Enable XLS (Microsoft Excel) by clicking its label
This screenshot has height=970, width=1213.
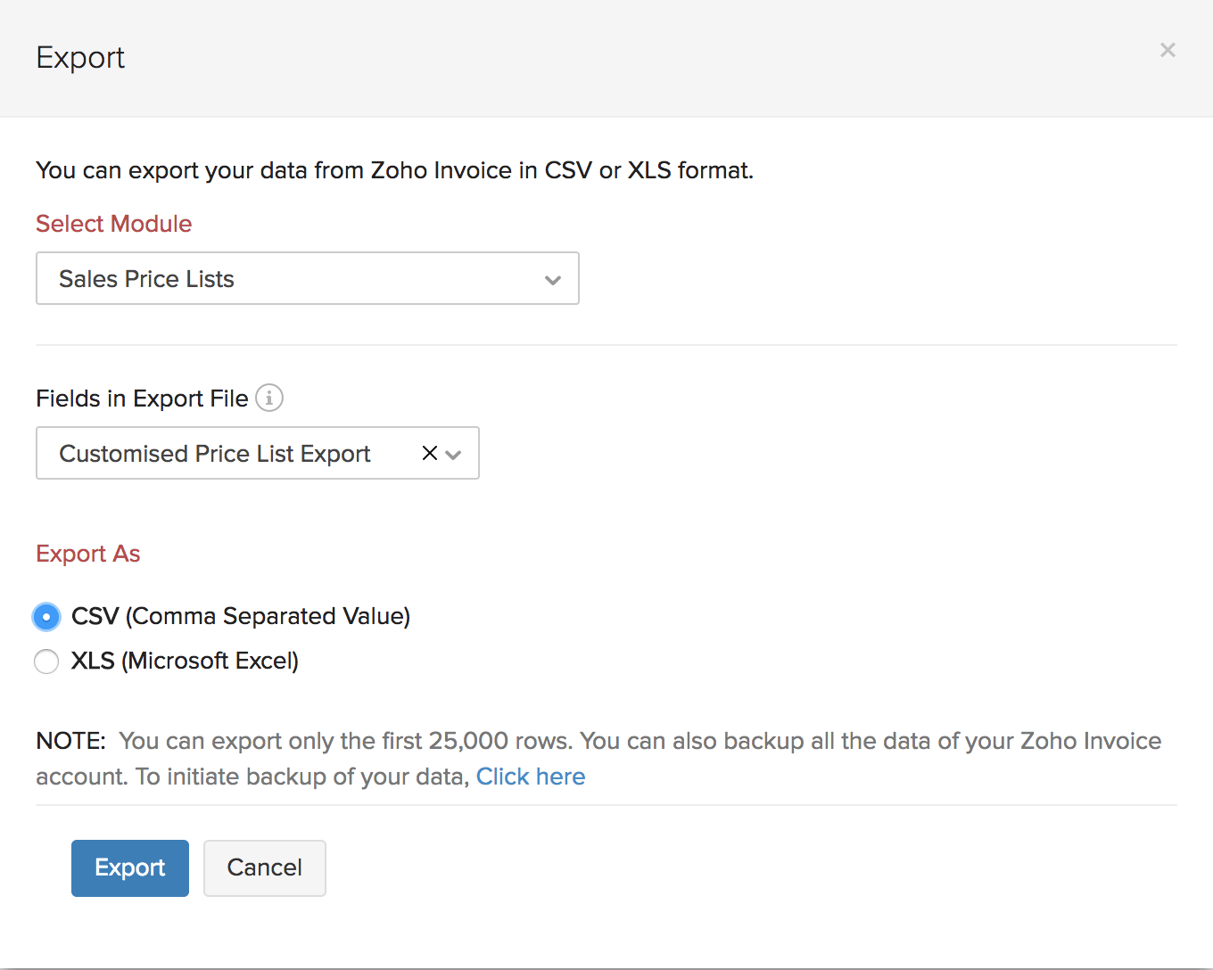[x=185, y=661]
